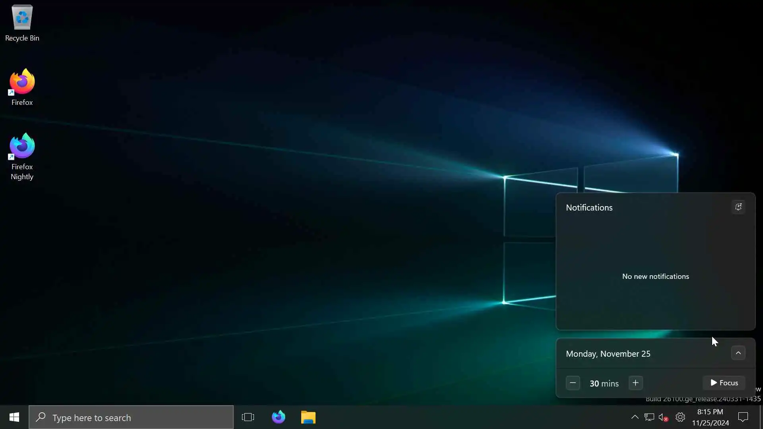Start a Focus session
This screenshot has width=763, height=429.
pyautogui.click(x=724, y=383)
